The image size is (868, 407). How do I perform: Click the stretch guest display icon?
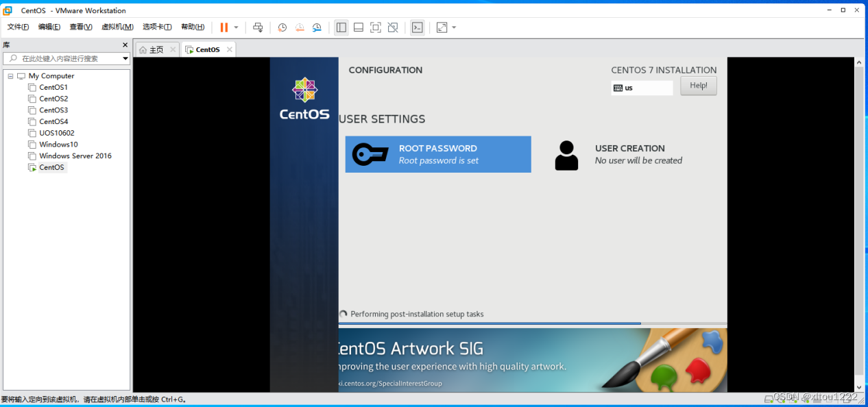click(x=442, y=27)
